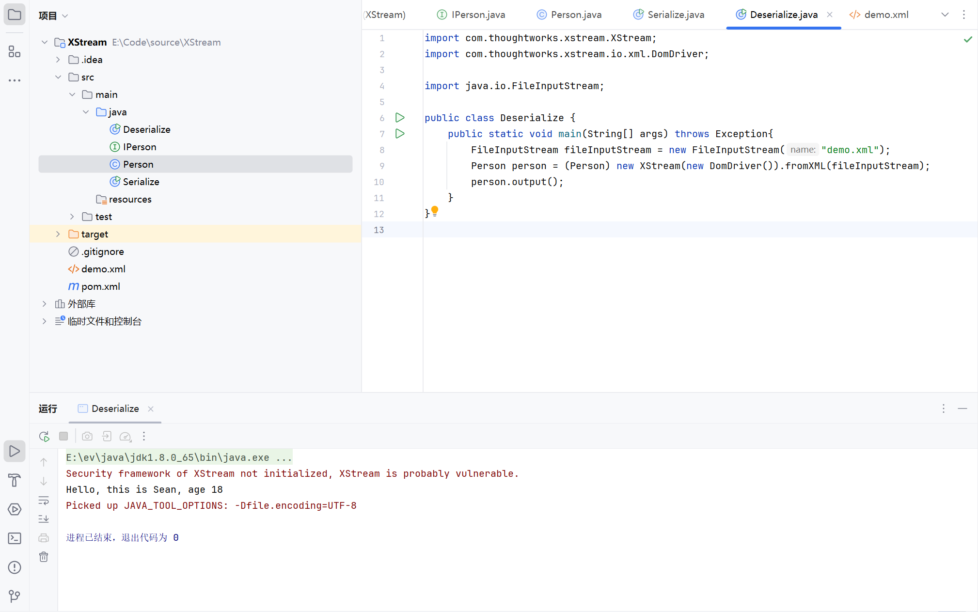Open the Git version control tool window
This screenshot has width=978, height=612.
tap(15, 596)
